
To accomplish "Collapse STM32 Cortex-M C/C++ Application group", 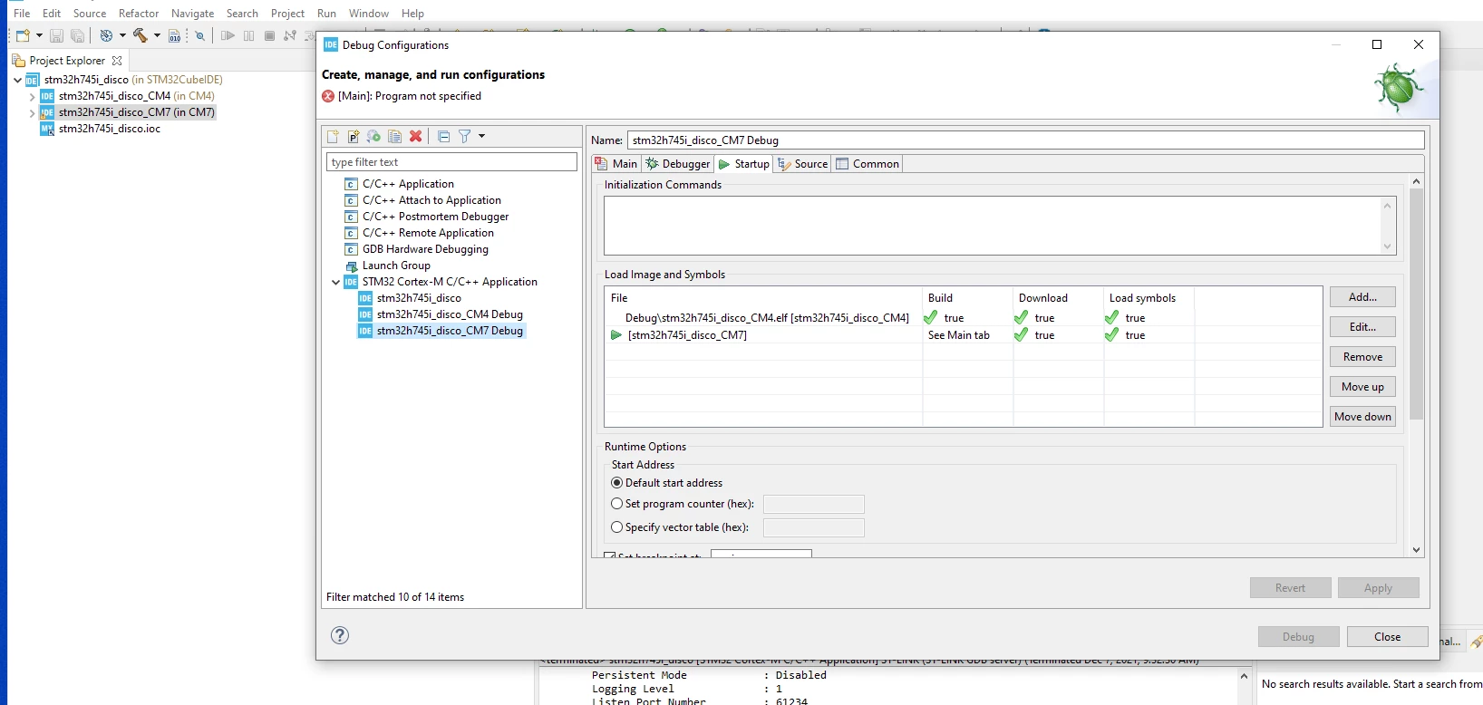I will pos(335,282).
